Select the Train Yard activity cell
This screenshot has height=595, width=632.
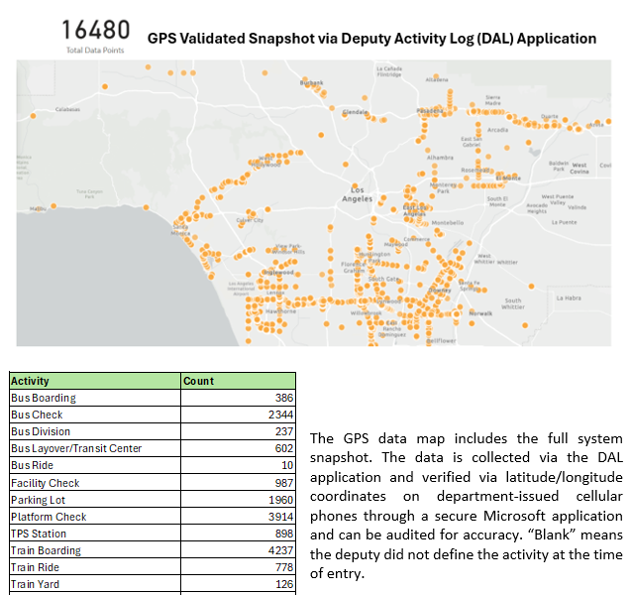pyautogui.click(x=35, y=584)
